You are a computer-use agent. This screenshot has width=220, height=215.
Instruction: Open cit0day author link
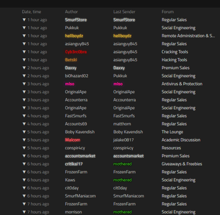[72, 188]
